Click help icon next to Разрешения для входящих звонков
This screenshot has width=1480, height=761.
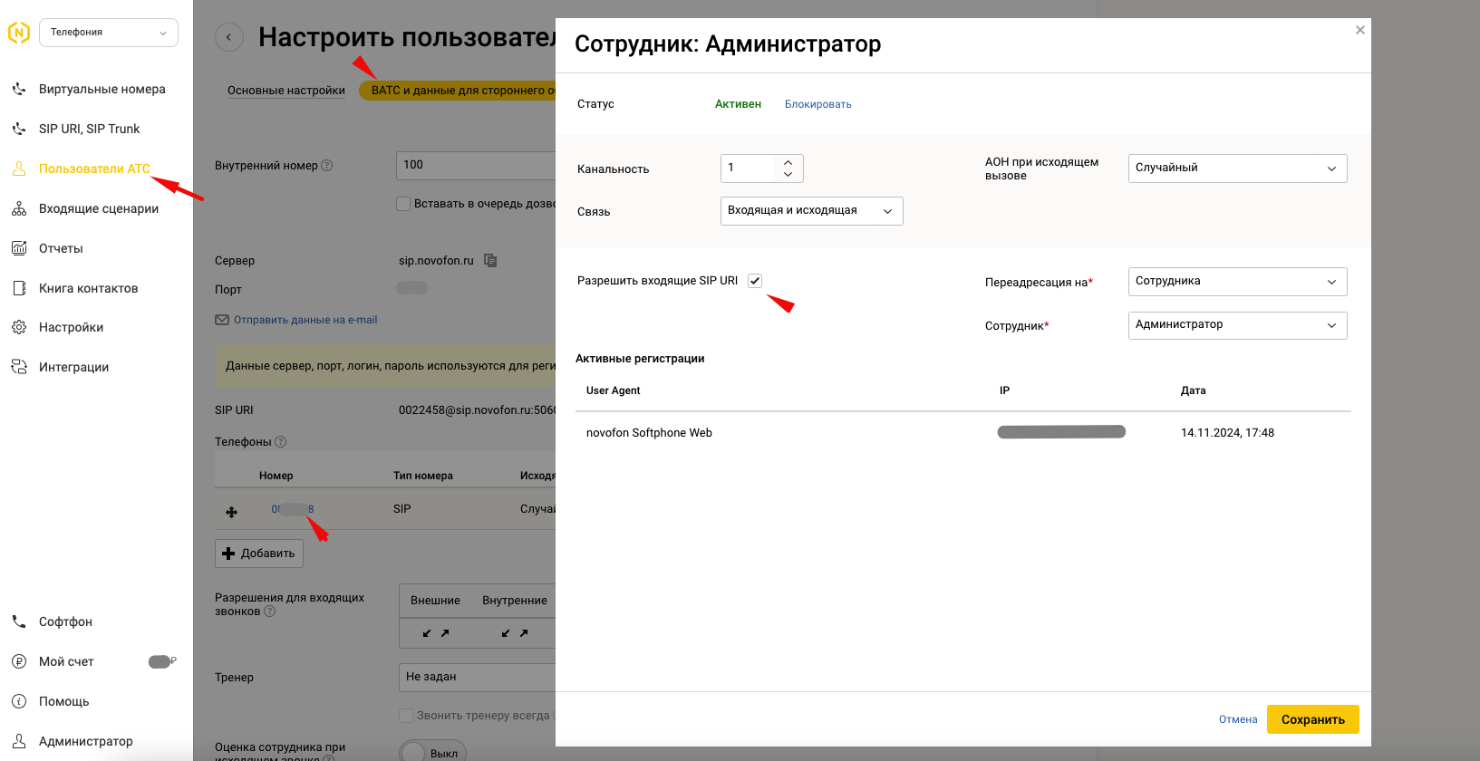click(x=270, y=612)
